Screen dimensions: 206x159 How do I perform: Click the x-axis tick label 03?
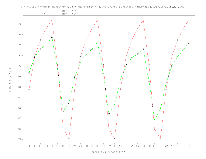coord(35,146)
